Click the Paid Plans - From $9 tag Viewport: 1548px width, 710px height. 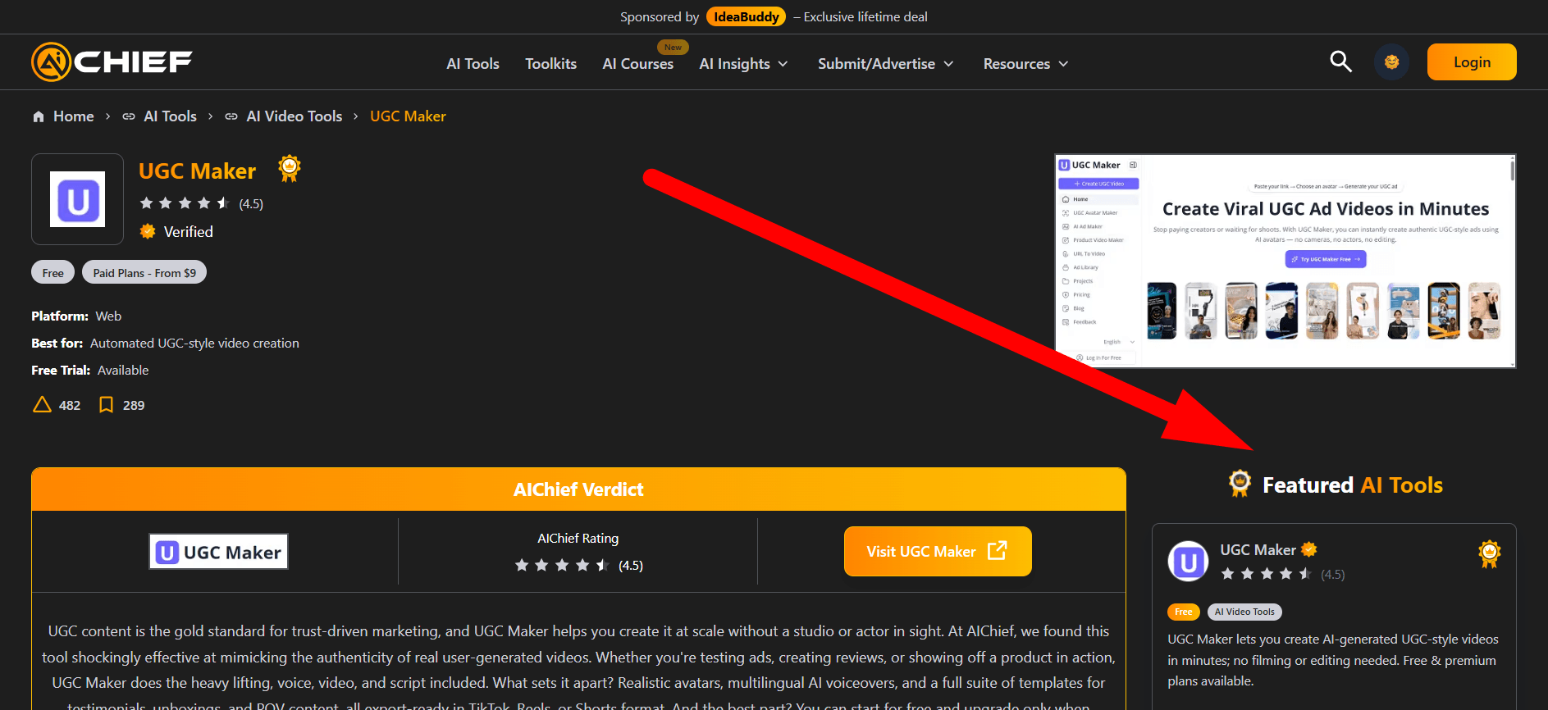(144, 272)
